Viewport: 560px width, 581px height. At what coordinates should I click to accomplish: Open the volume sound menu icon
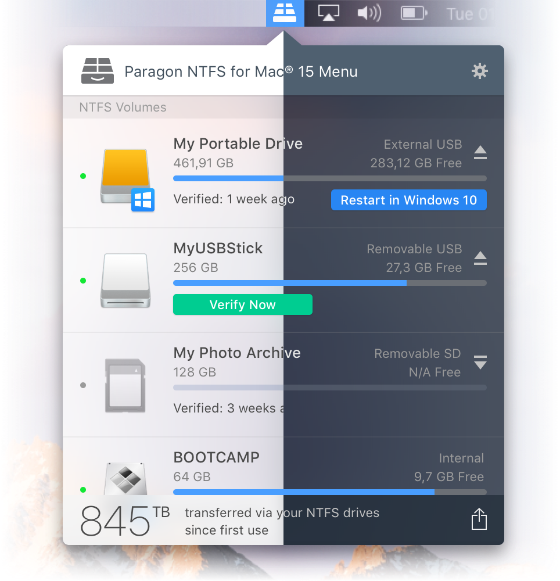point(369,13)
